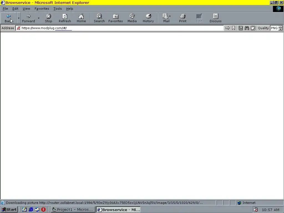Image resolution: width=284 pixels, height=213 pixels.
Task: Open the Back history dropdown arrow
Action: (19, 18)
